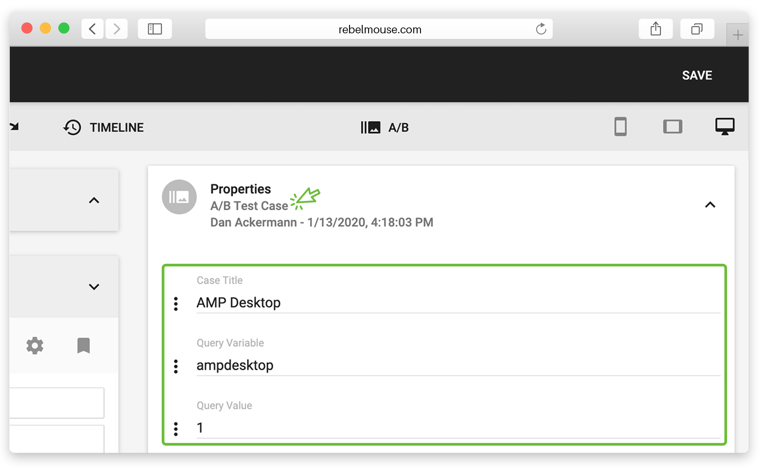The image size is (760, 468).
Task: Go back using the browser back arrow
Action: [92, 29]
